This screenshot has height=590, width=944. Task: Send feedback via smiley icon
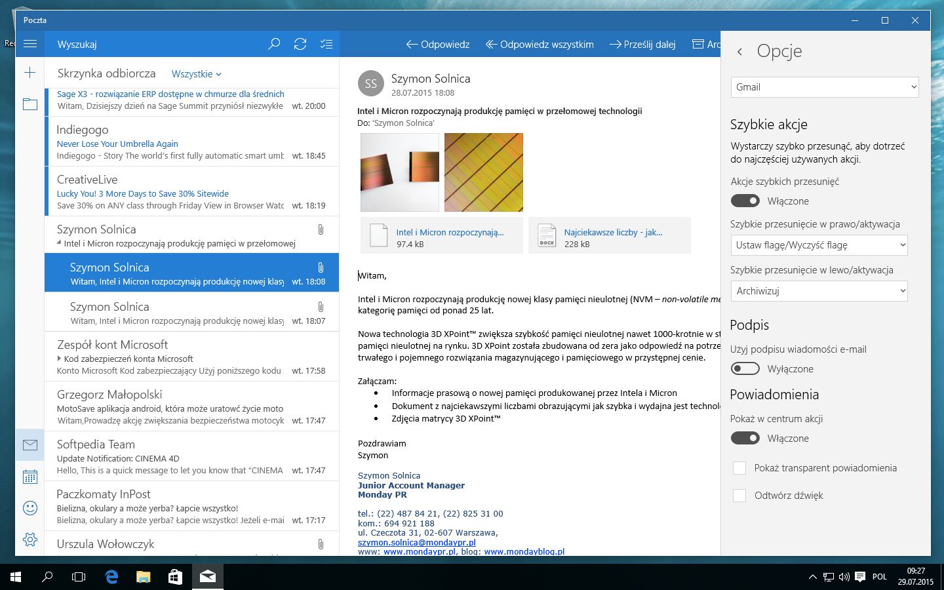29,508
